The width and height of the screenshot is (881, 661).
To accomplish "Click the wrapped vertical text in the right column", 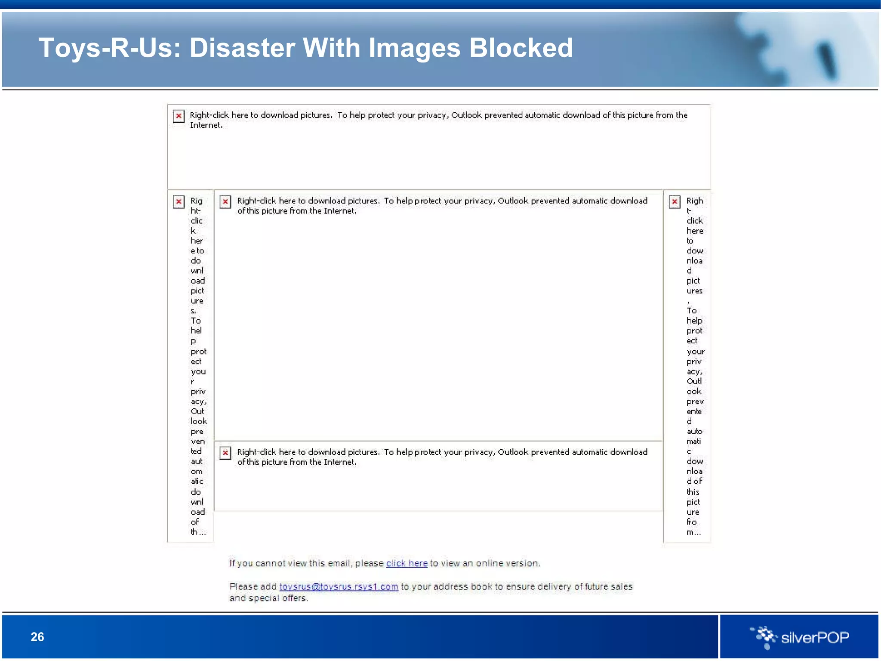I will (x=695, y=366).
